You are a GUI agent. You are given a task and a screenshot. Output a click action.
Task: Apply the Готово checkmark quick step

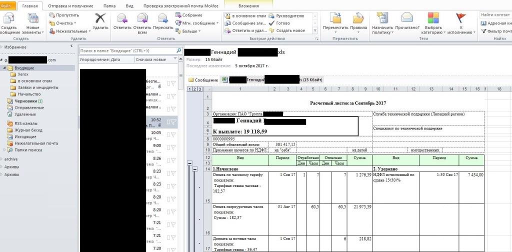pyautogui.click(x=279, y=23)
